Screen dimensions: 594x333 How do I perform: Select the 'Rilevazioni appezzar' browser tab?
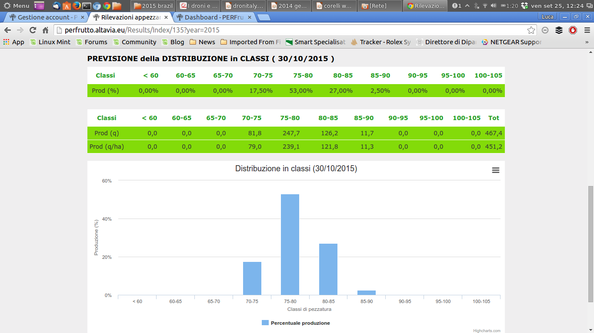tap(130, 17)
